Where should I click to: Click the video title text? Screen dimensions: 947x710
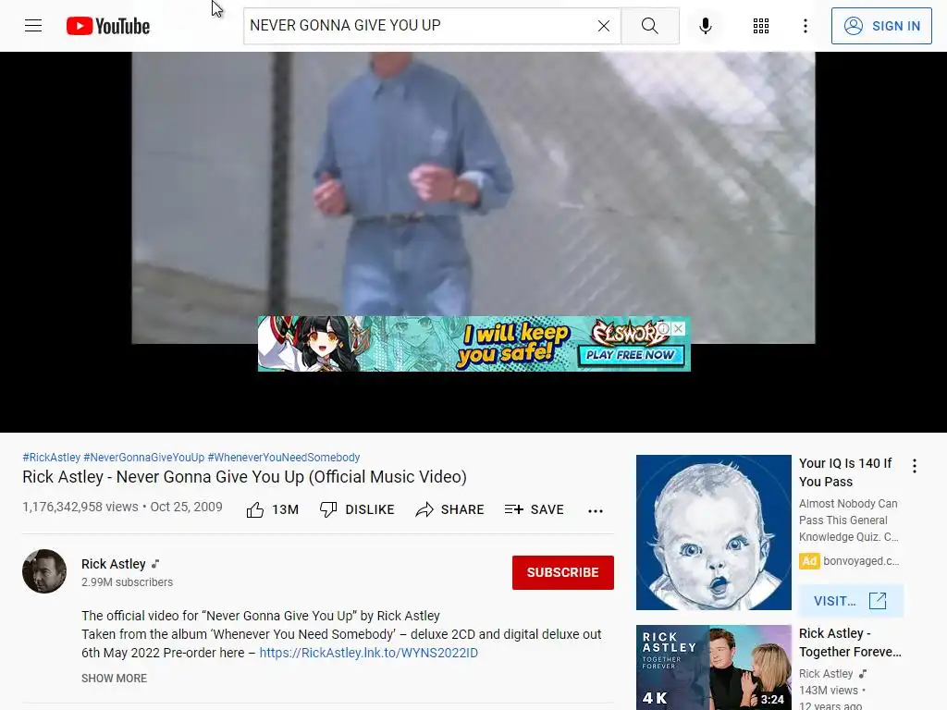(x=244, y=477)
